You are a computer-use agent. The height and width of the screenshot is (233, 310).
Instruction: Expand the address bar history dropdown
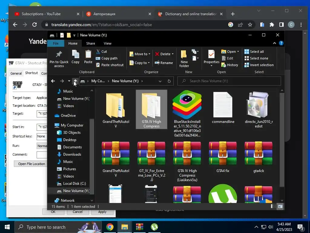[x=160, y=81]
